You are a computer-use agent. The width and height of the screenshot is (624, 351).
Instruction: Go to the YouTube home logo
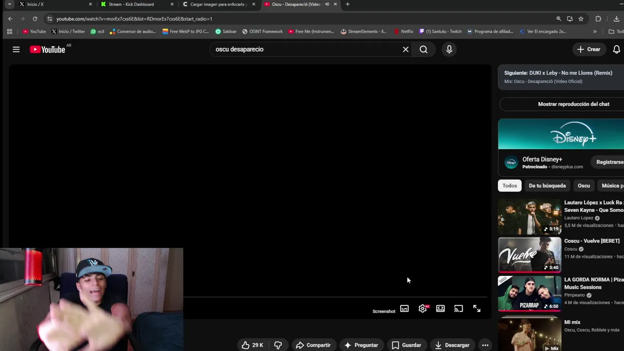click(x=47, y=49)
